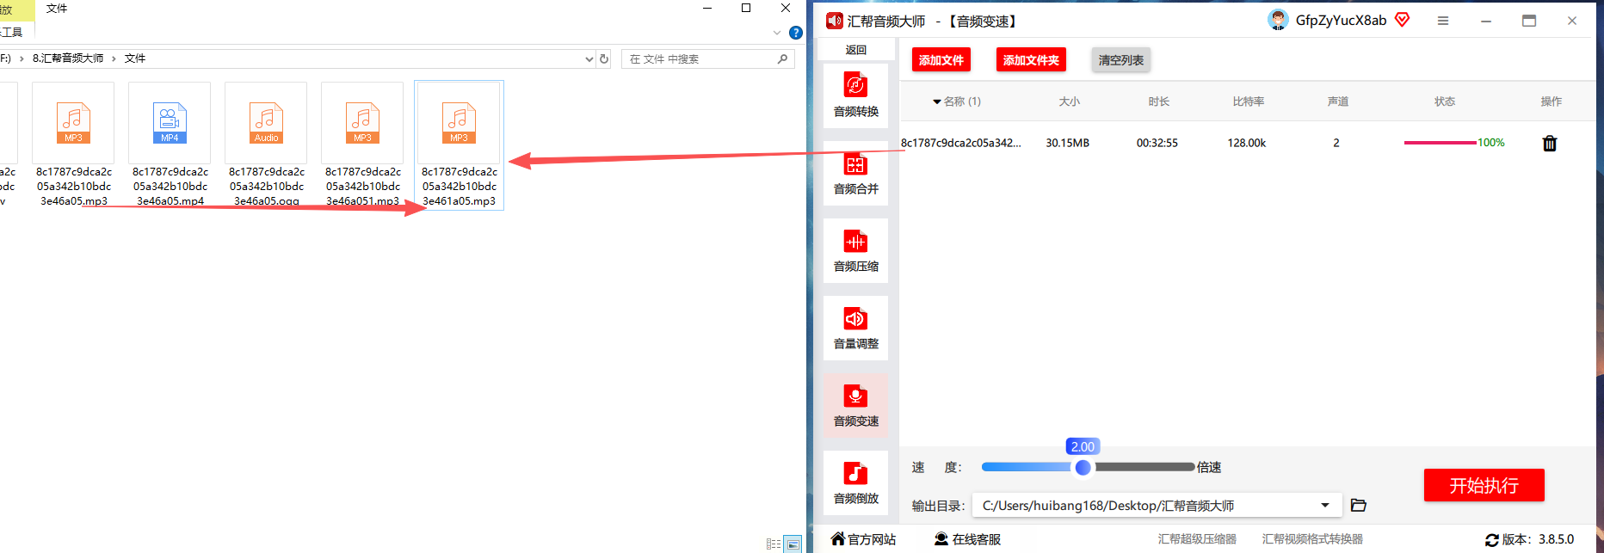Click the username GfpZyYucX8ab
The height and width of the screenshot is (553, 1604).
(1341, 20)
